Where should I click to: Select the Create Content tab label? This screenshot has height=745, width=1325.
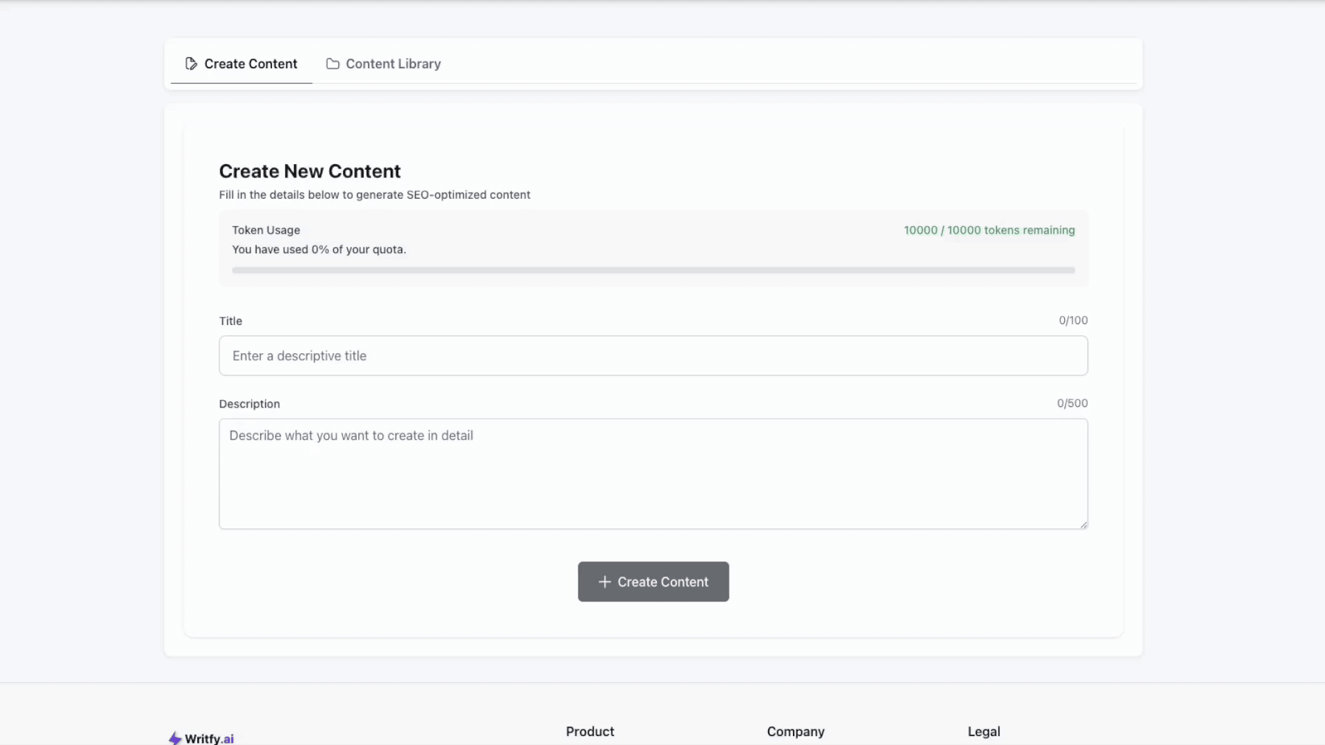[x=251, y=63]
